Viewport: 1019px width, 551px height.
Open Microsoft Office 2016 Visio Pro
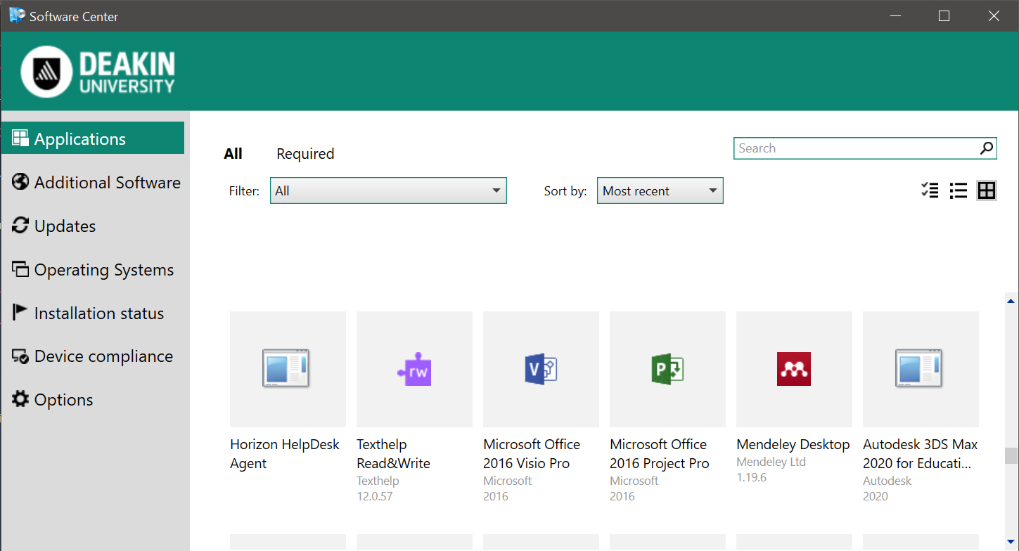[540, 369]
